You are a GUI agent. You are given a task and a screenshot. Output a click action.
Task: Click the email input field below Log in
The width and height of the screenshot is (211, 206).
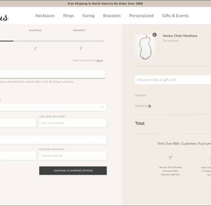pyautogui.click(x=53, y=74)
